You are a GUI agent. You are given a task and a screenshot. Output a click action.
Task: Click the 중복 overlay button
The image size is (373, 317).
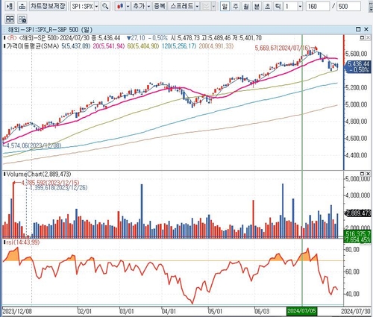pyautogui.click(x=160, y=6)
